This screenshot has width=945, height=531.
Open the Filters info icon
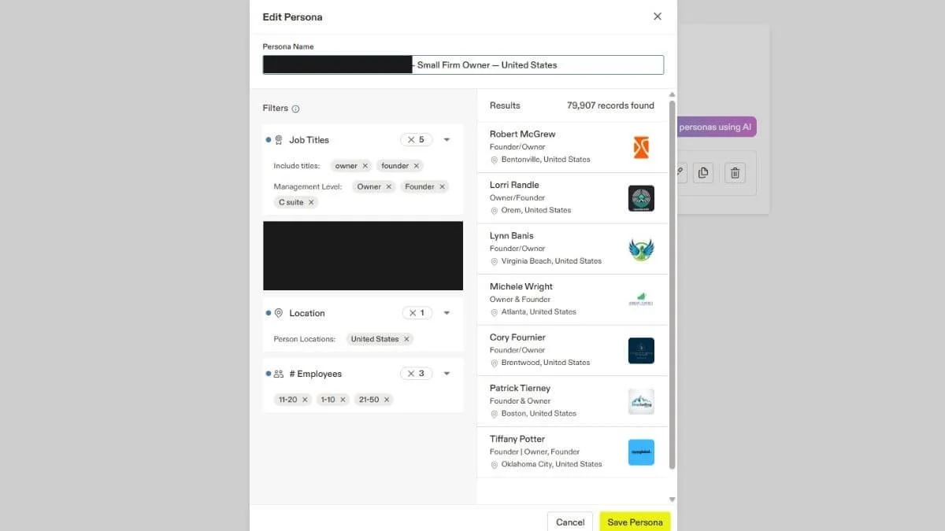295,109
